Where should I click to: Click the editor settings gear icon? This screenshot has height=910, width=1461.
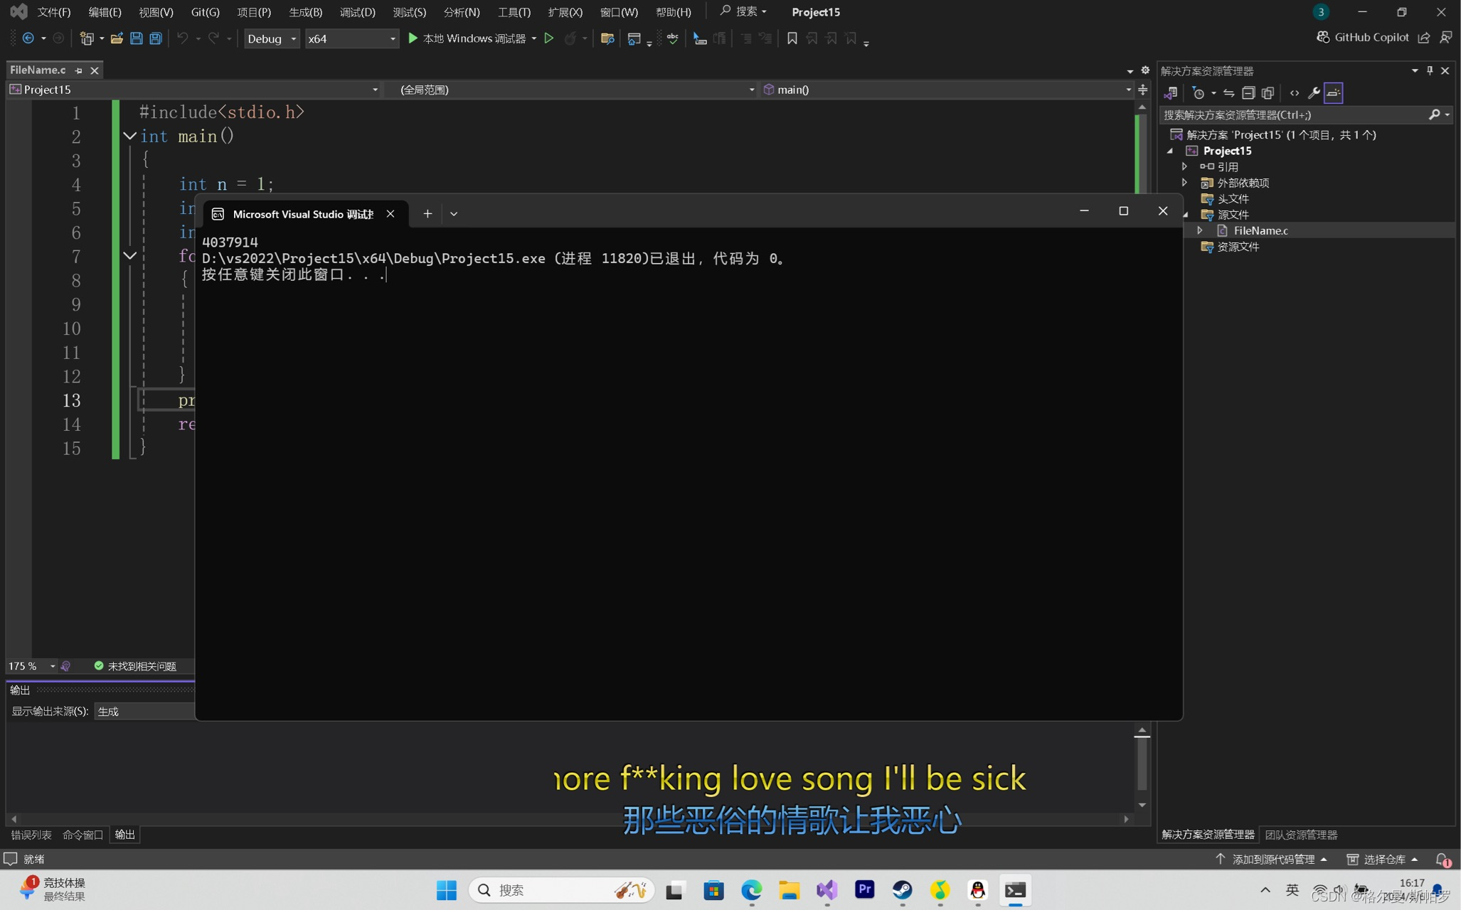(1145, 70)
